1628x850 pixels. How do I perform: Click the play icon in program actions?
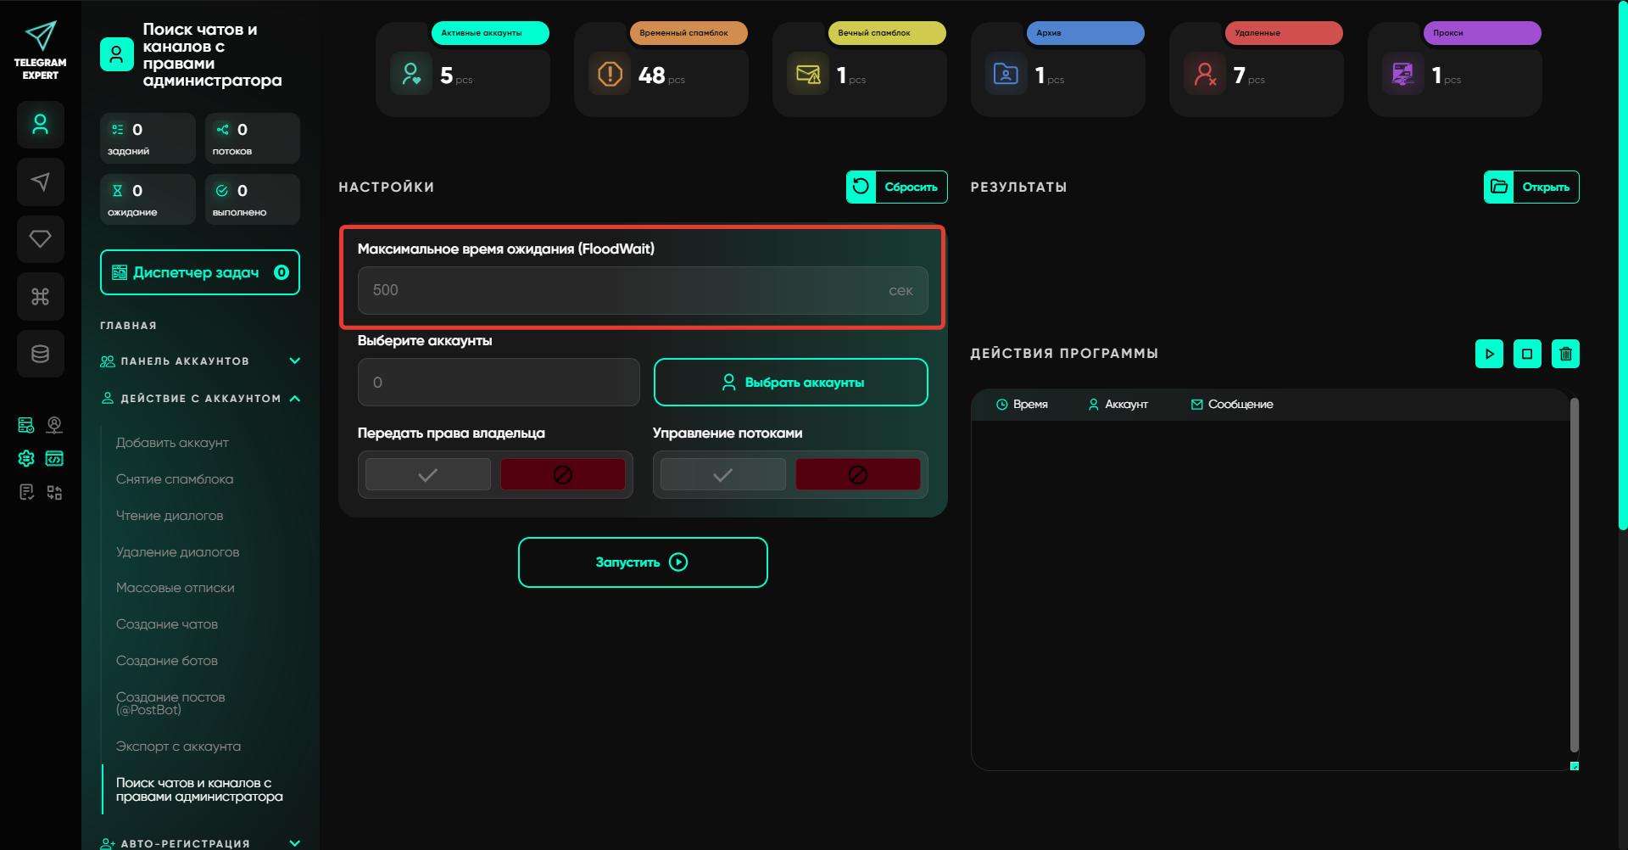point(1489,354)
